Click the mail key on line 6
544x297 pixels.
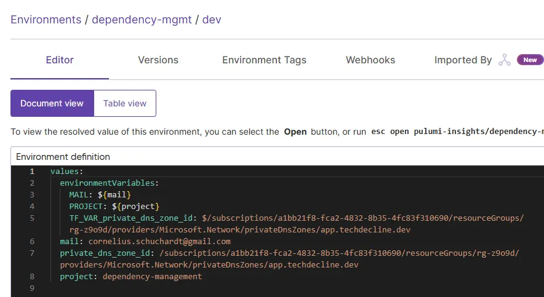tap(70, 241)
